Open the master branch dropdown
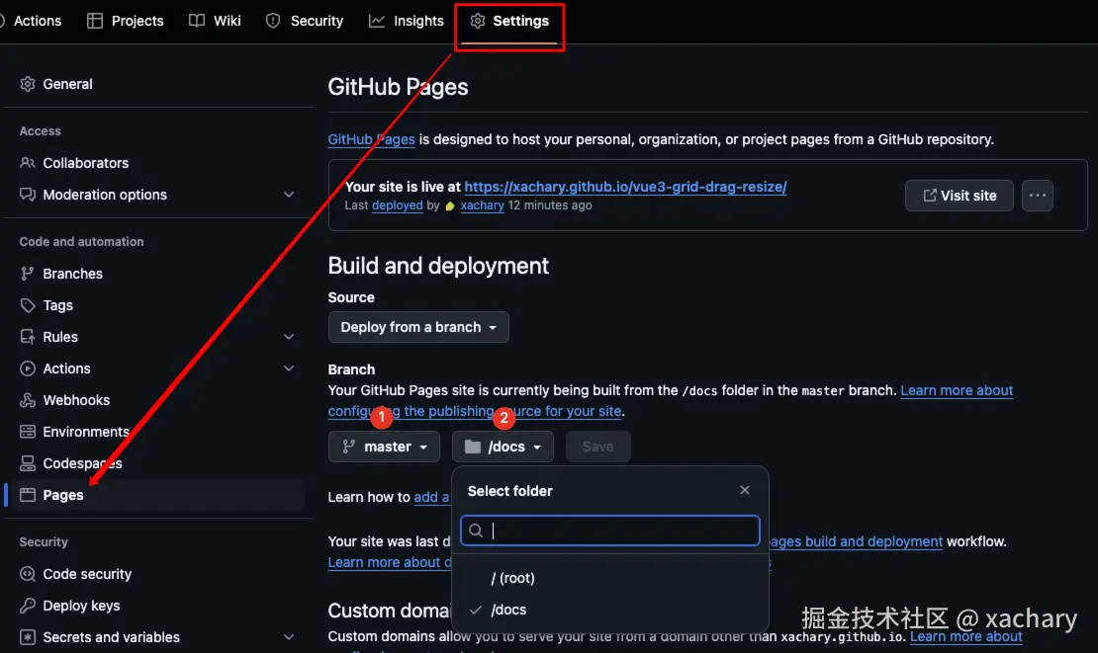Image resolution: width=1098 pixels, height=653 pixels. click(384, 447)
